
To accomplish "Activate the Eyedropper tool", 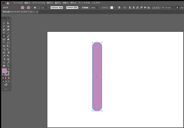I will [4, 56].
